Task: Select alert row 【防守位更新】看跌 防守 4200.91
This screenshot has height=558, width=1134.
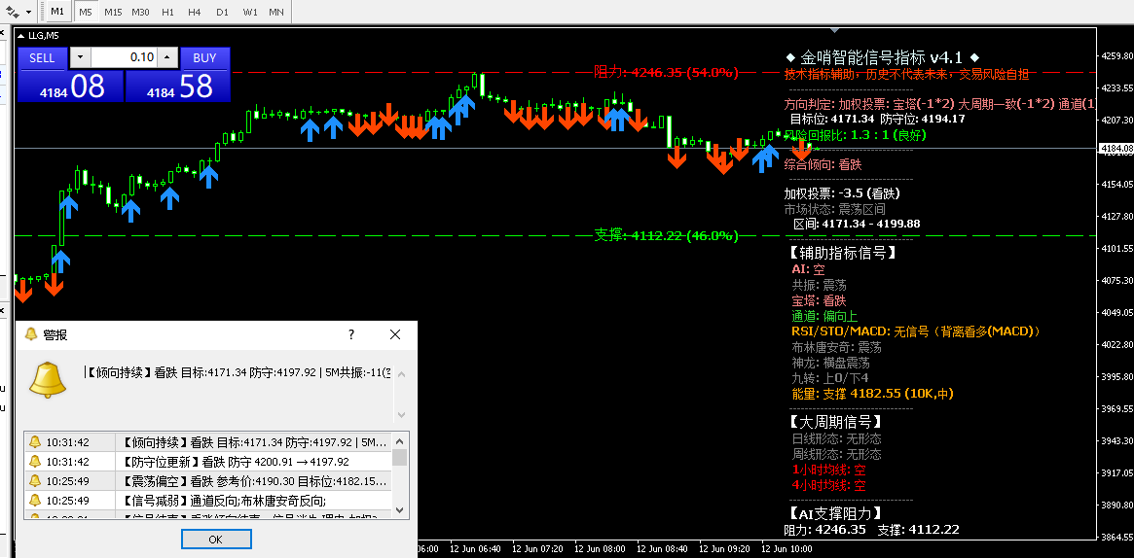Action: click(208, 461)
